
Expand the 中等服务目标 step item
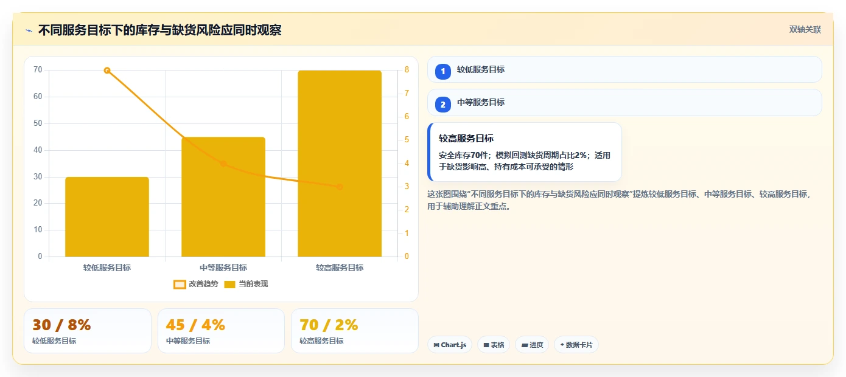[x=624, y=102]
